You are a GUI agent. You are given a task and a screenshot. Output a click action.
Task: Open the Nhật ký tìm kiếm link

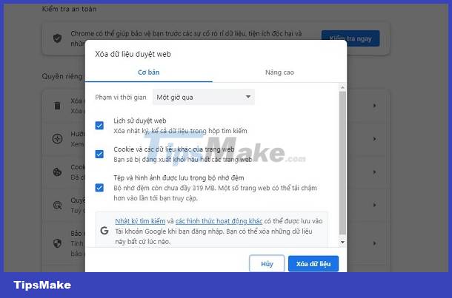[x=140, y=221]
